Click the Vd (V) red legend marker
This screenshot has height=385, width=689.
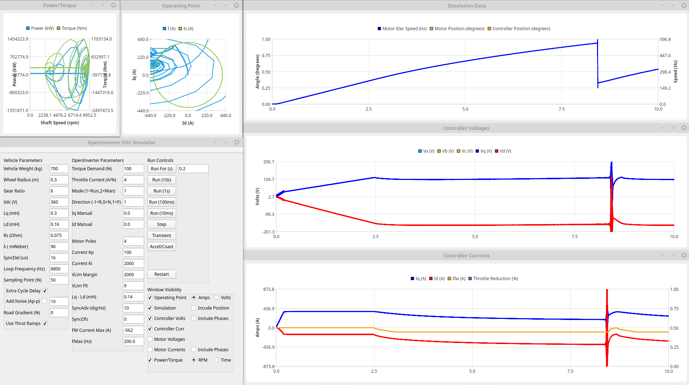(x=496, y=151)
